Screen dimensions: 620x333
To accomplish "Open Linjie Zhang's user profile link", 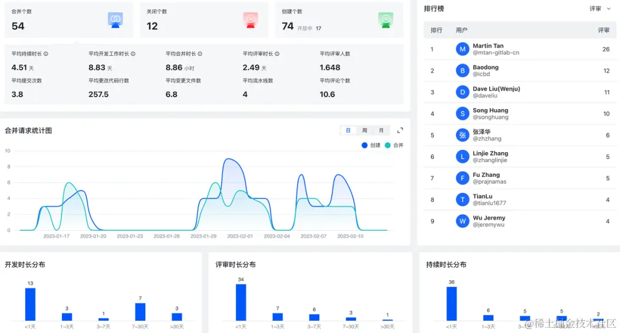I will coord(490,153).
